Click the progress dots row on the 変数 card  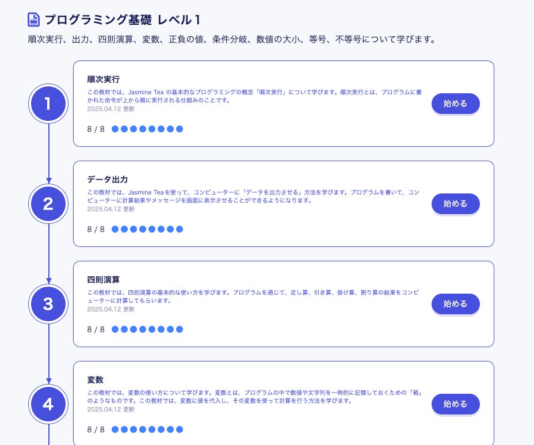pyautogui.click(x=147, y=429)
